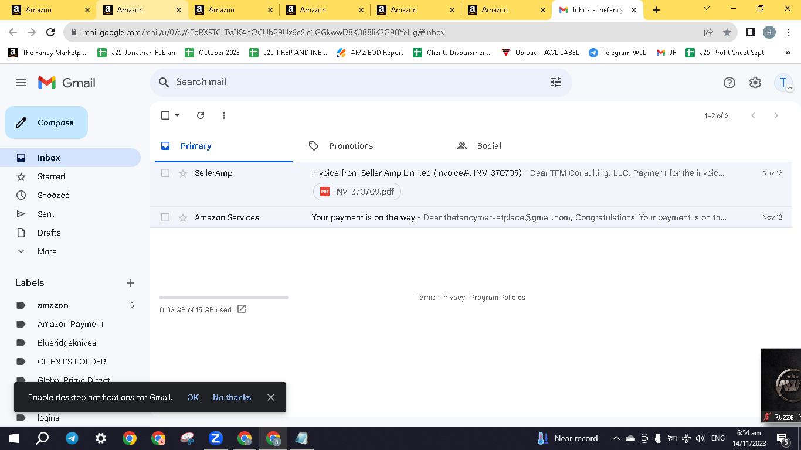Star the Amazon Services email

[183, 217]
